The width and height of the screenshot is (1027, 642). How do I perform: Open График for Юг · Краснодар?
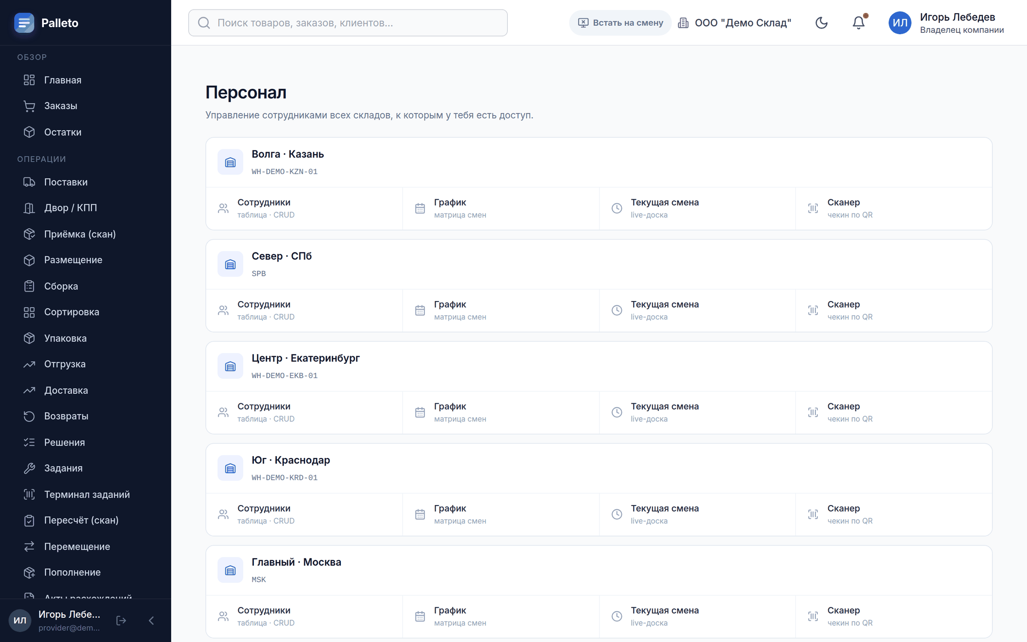(501, 515)
